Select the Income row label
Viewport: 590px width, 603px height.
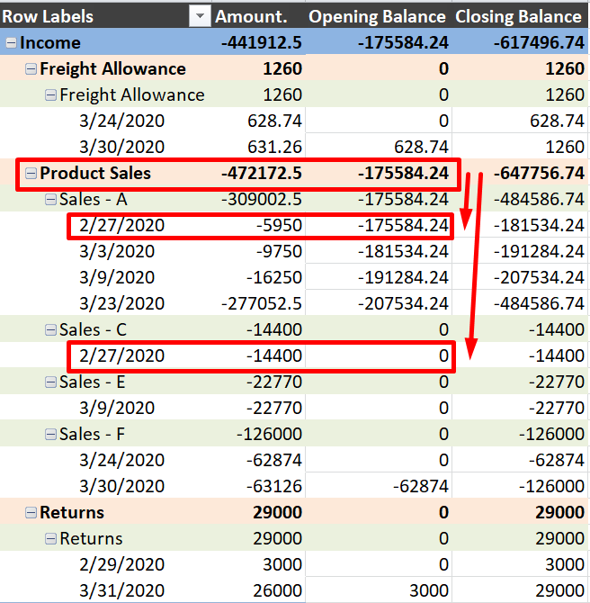click(x=50, y=42)
